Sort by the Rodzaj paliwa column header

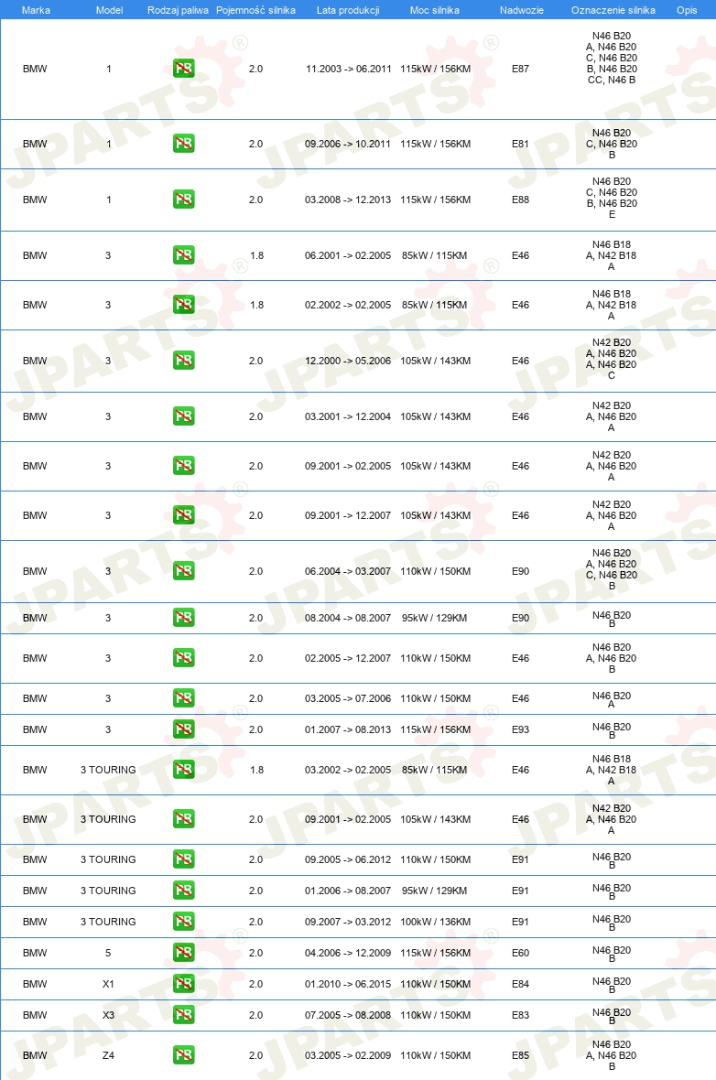pyautogui.click(x=178, y=10)
